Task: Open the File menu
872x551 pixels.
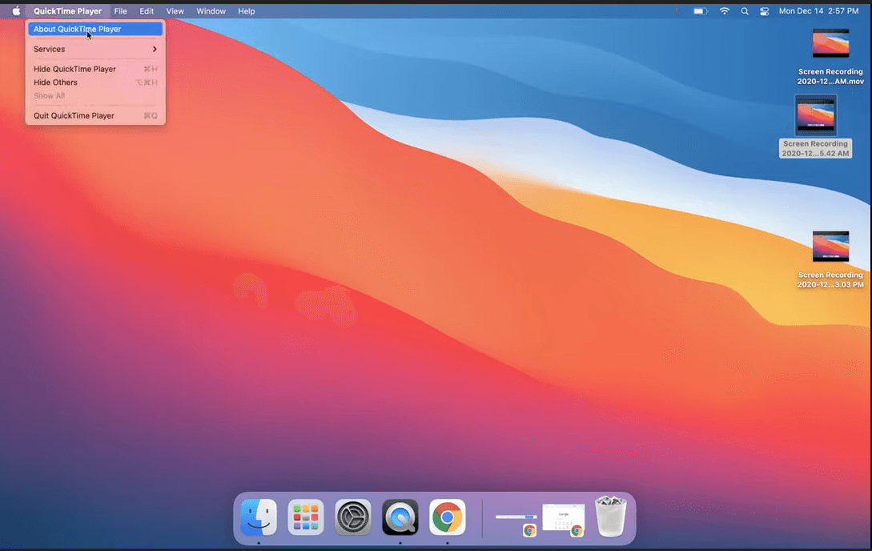Action: (121, 11)
